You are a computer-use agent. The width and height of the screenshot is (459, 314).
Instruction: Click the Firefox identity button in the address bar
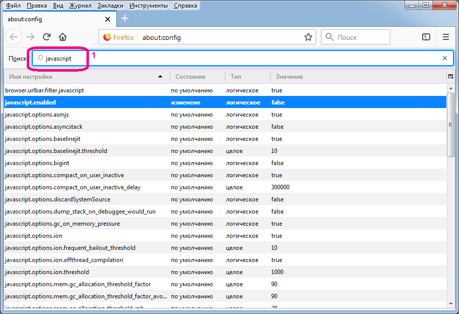pos(119,37)
